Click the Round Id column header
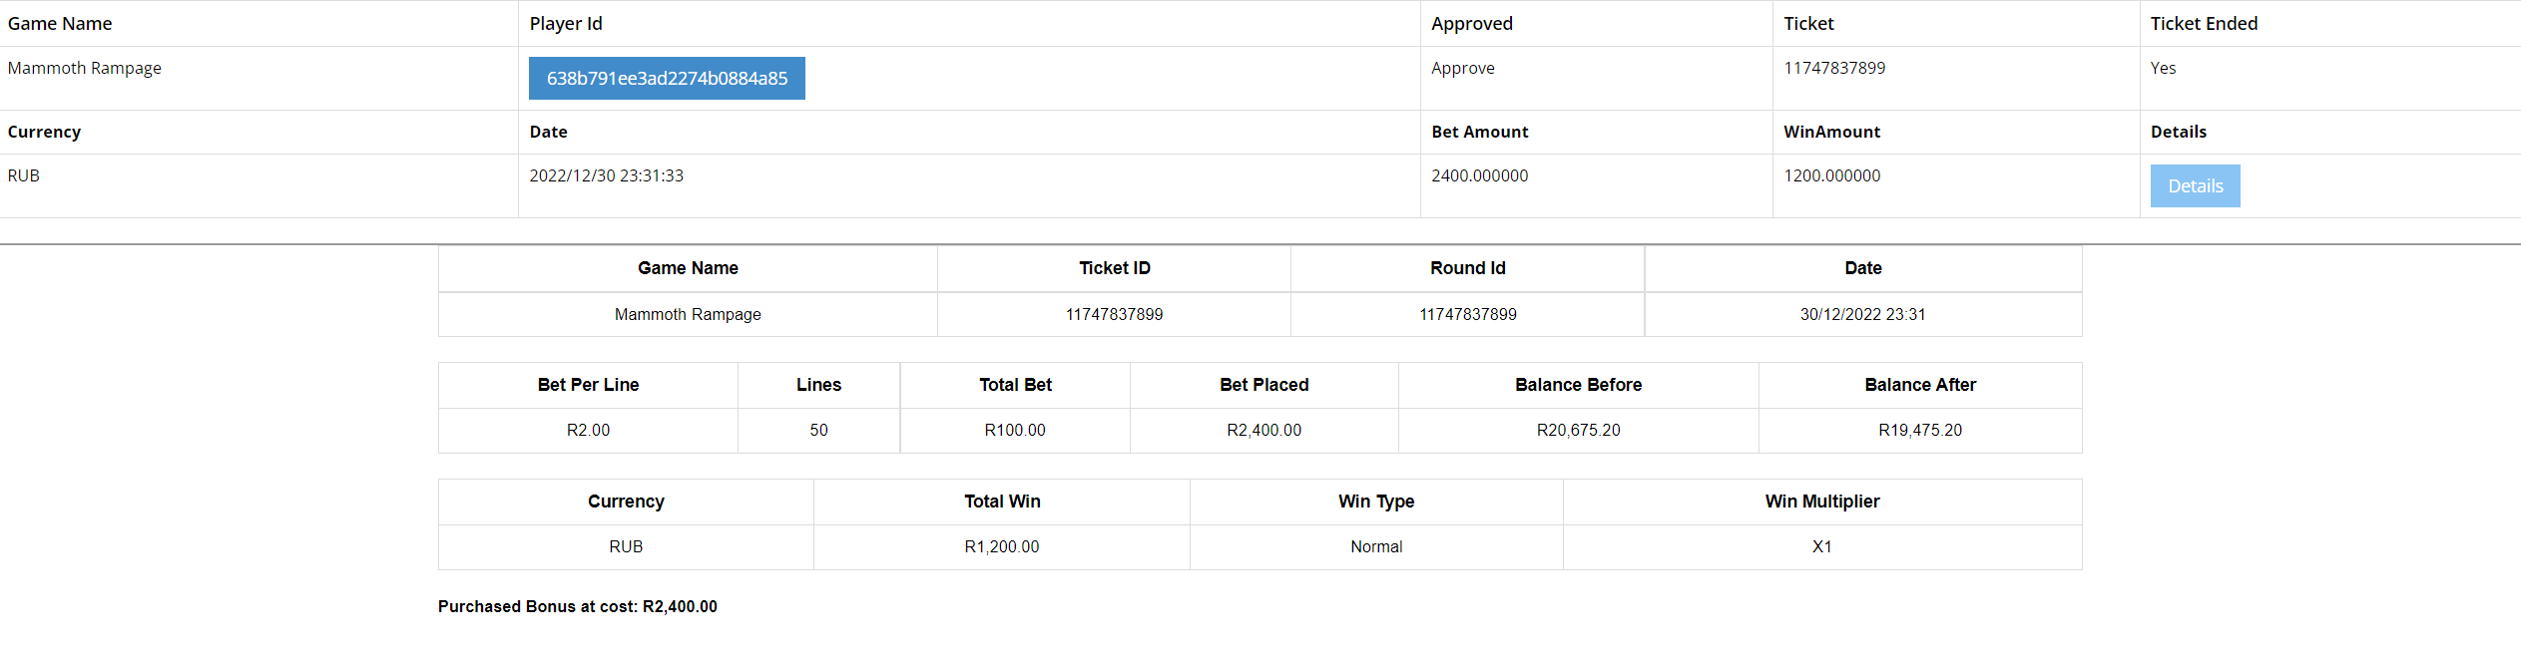The height and width of the screenshot is (670, 2521). pyautogui.click(x=1467, y=268)
